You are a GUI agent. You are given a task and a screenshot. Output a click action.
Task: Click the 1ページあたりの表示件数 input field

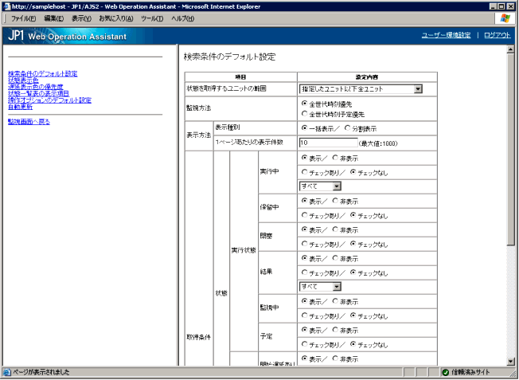click(x=328, y=143)
